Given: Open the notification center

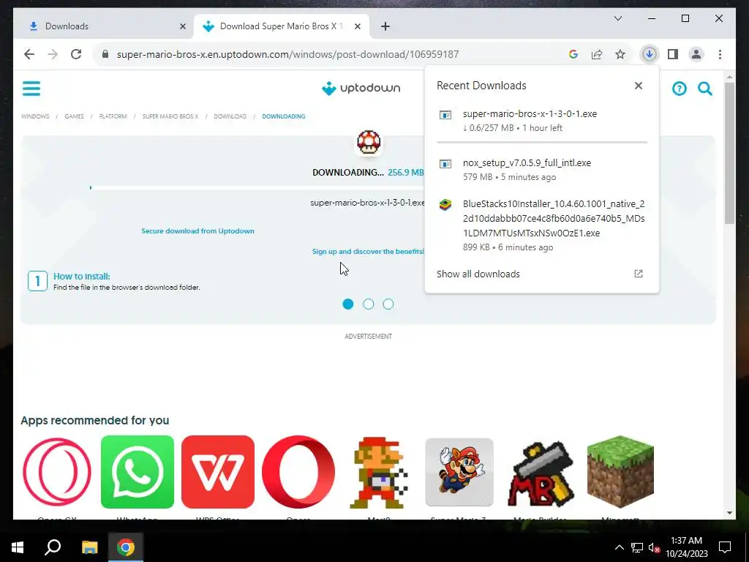Looking at the screenshot, I should pos(725,547).
